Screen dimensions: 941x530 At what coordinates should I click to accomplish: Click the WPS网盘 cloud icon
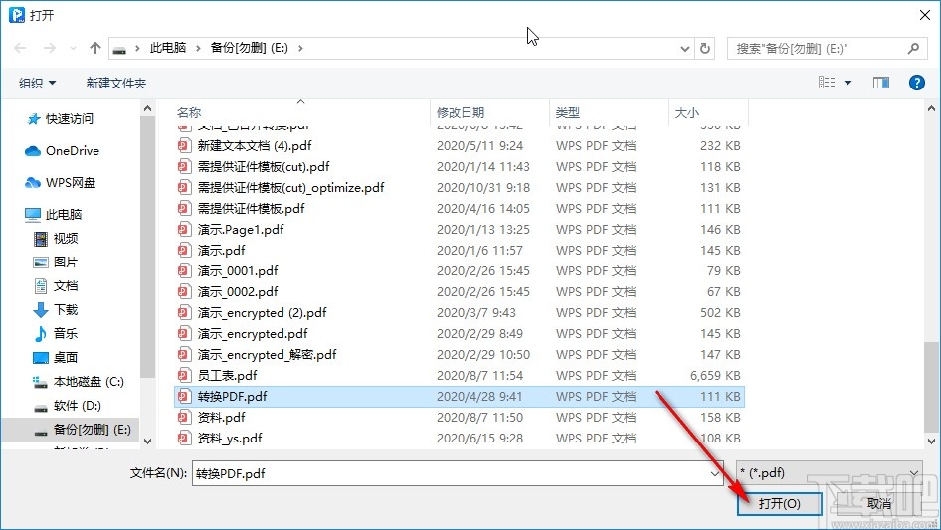coord(33,183)
